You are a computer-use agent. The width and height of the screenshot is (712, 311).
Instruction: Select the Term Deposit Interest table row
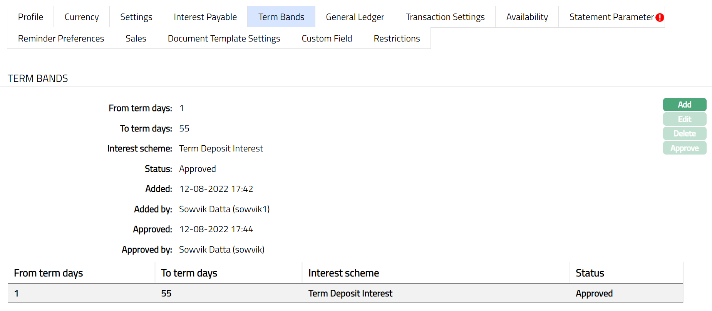[x=350, y=293]
